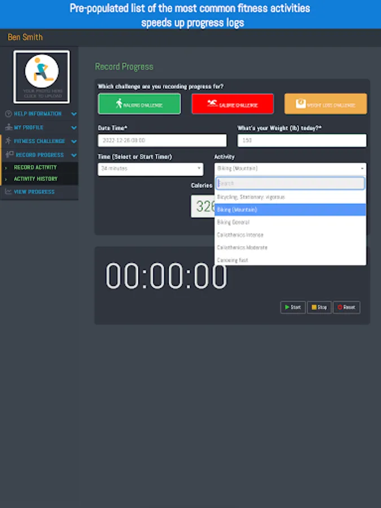This screenshot has width=381, height=508.
Task: Select Biking General option
Action: pos(290,222)
